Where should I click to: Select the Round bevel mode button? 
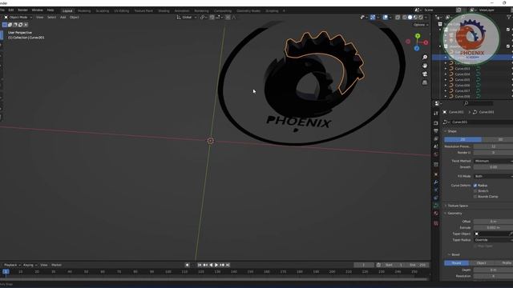point(456,263)
